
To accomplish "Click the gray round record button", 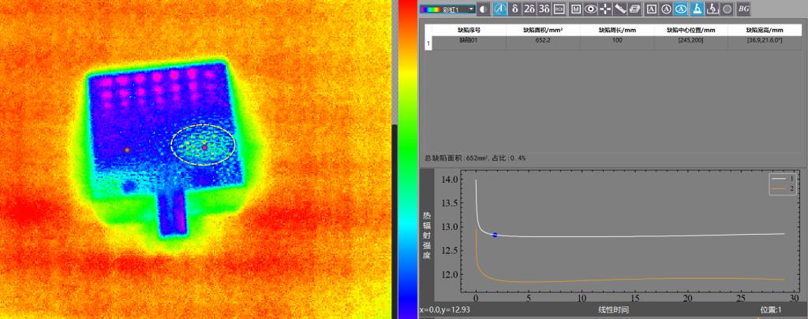I will pyautogui.click(x=727, y=9).
